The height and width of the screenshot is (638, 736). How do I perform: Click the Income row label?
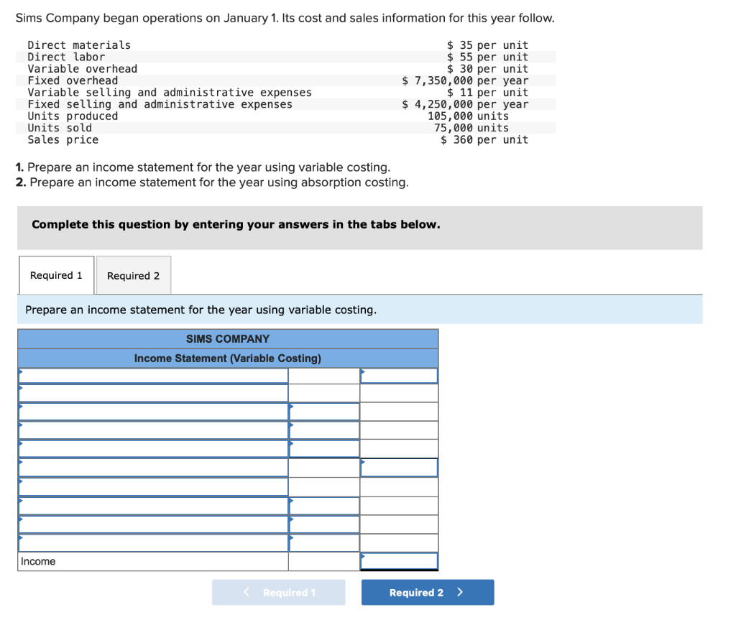click(38, 562)
